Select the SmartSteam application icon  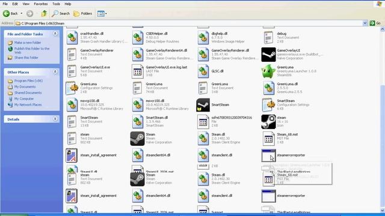point(203,105)
